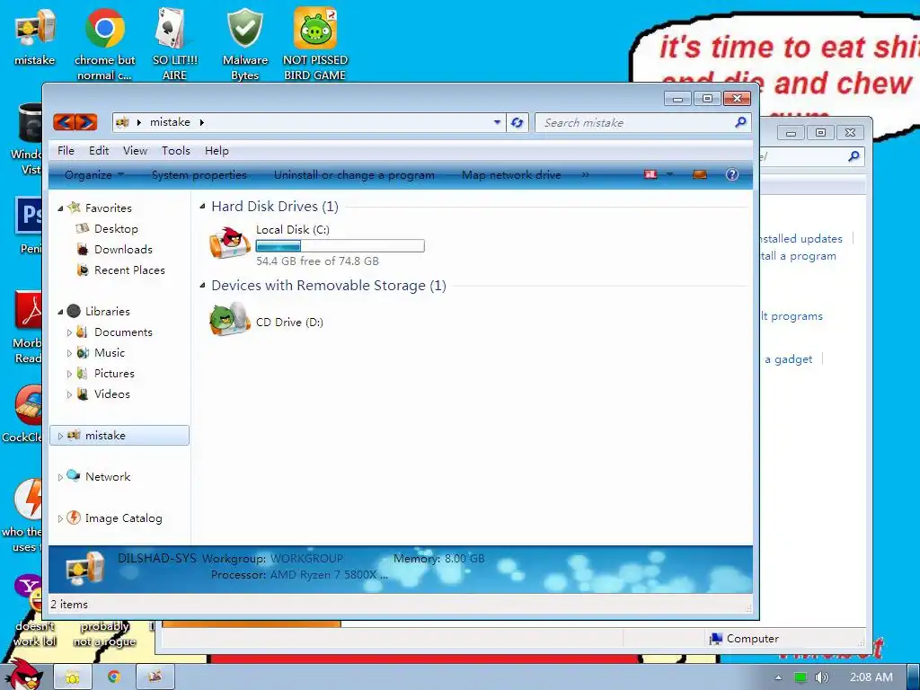Open the 'mistake' computer desktop icon
The height and width of the screenshot is (690, 920).
[35, 38]
